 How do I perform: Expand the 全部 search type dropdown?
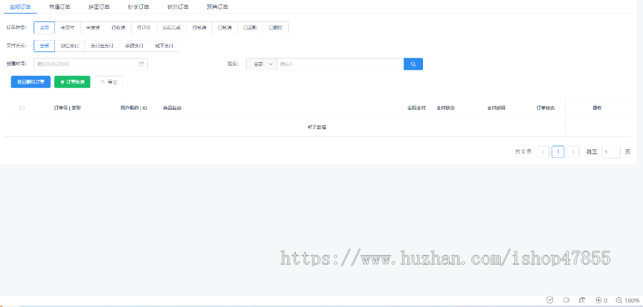tap(261, 64)
